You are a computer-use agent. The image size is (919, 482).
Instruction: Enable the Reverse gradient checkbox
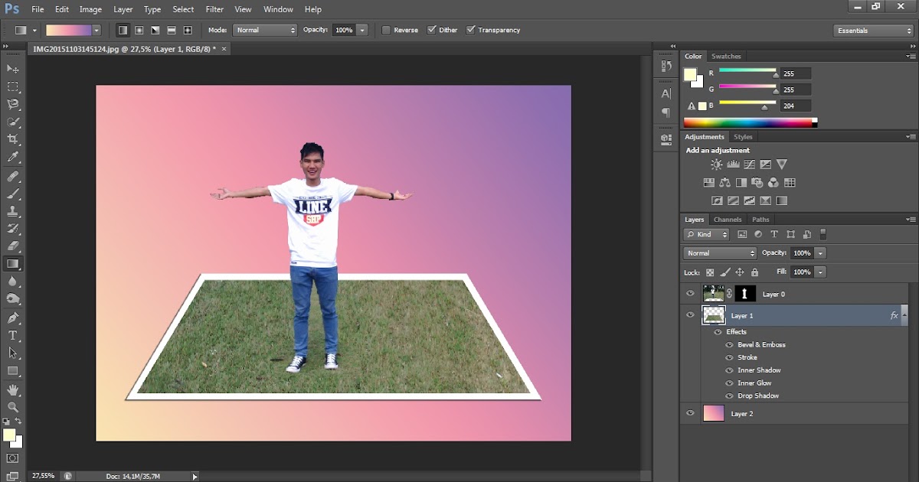[x=384, y=30]
